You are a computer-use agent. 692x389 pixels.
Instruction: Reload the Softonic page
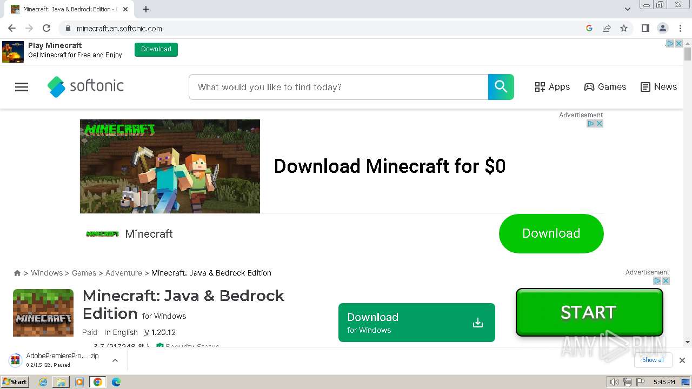tap(46, 28)
